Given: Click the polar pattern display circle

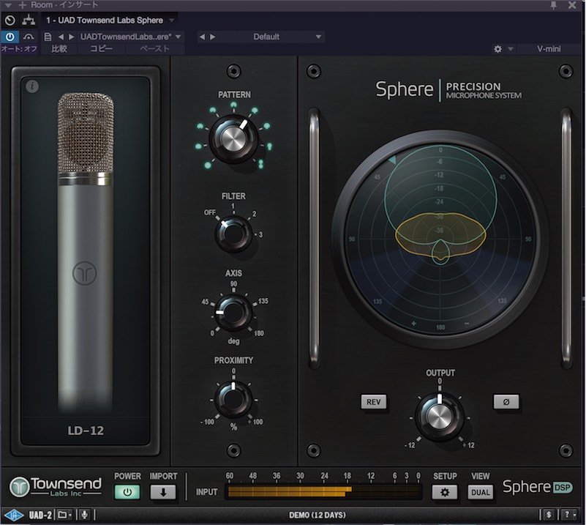Looking at the screenshot, I should tap(440, 239).
